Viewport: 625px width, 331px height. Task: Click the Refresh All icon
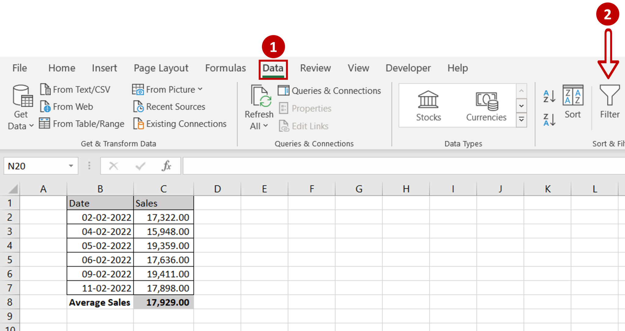[261, 96]
